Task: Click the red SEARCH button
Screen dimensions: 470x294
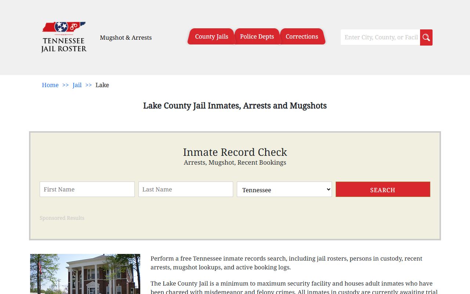Action: [383, 189]
